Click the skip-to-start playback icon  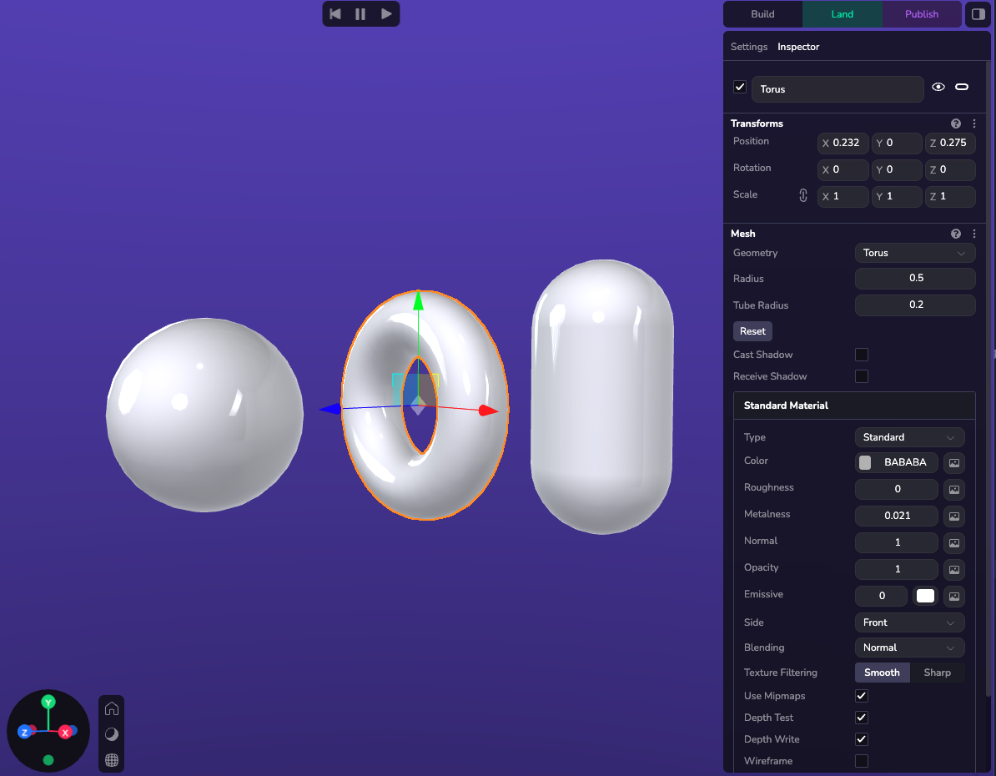[x=335, y=14]
